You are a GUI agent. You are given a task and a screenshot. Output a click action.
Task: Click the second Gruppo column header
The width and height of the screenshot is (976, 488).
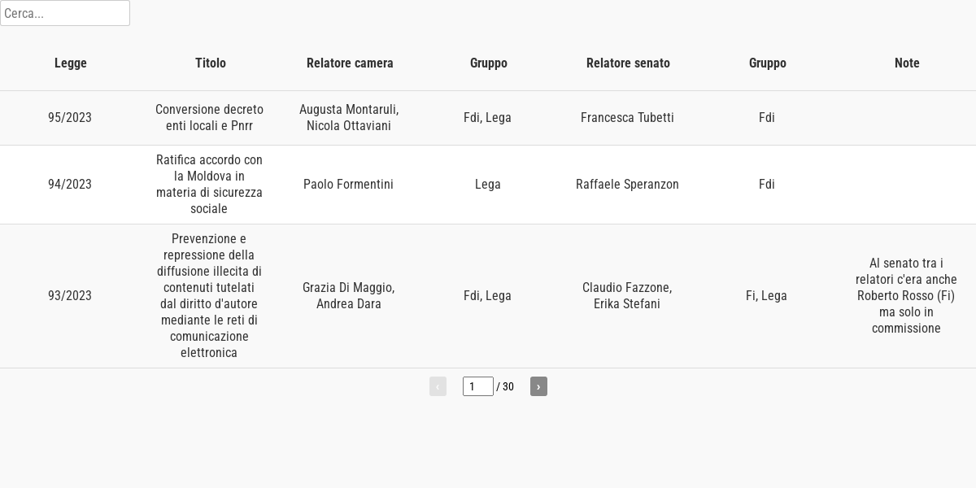(768, 63)
